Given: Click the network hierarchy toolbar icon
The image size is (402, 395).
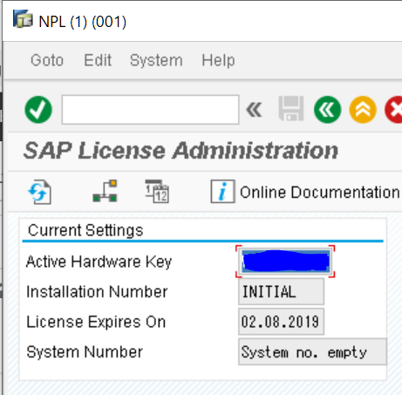Looking at the screenshot, I should coord(105,191).
